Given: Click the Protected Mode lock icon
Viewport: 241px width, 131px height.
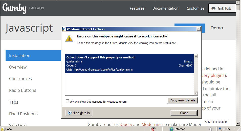Looking at the screenshot, I should pos(211,129).
